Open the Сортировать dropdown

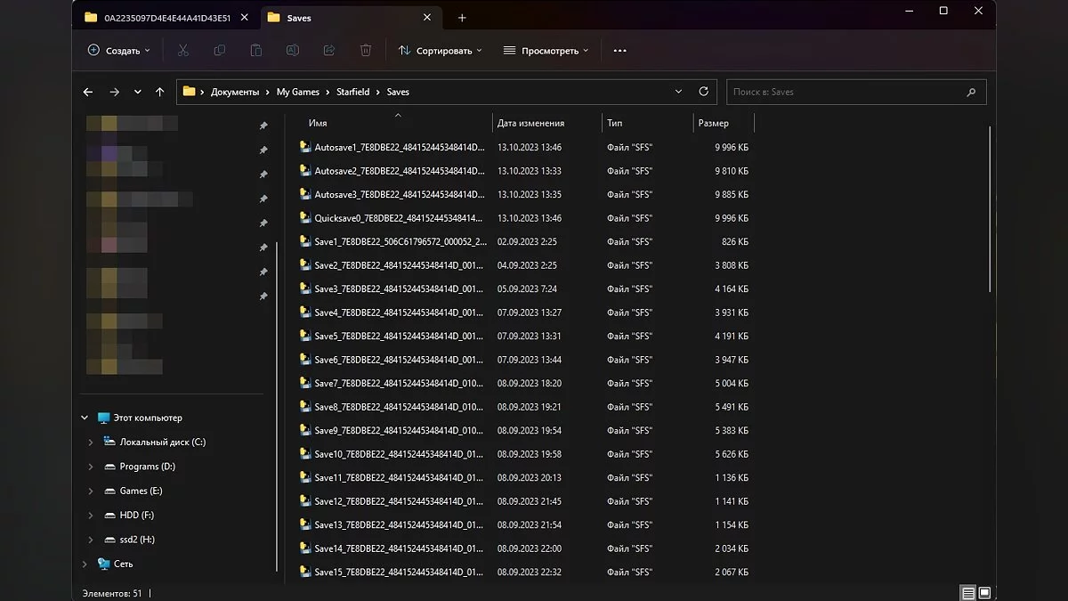point(440,51)
